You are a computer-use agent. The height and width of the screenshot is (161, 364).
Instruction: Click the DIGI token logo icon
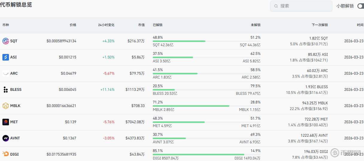pyautogui.click(x=6, y=154)
